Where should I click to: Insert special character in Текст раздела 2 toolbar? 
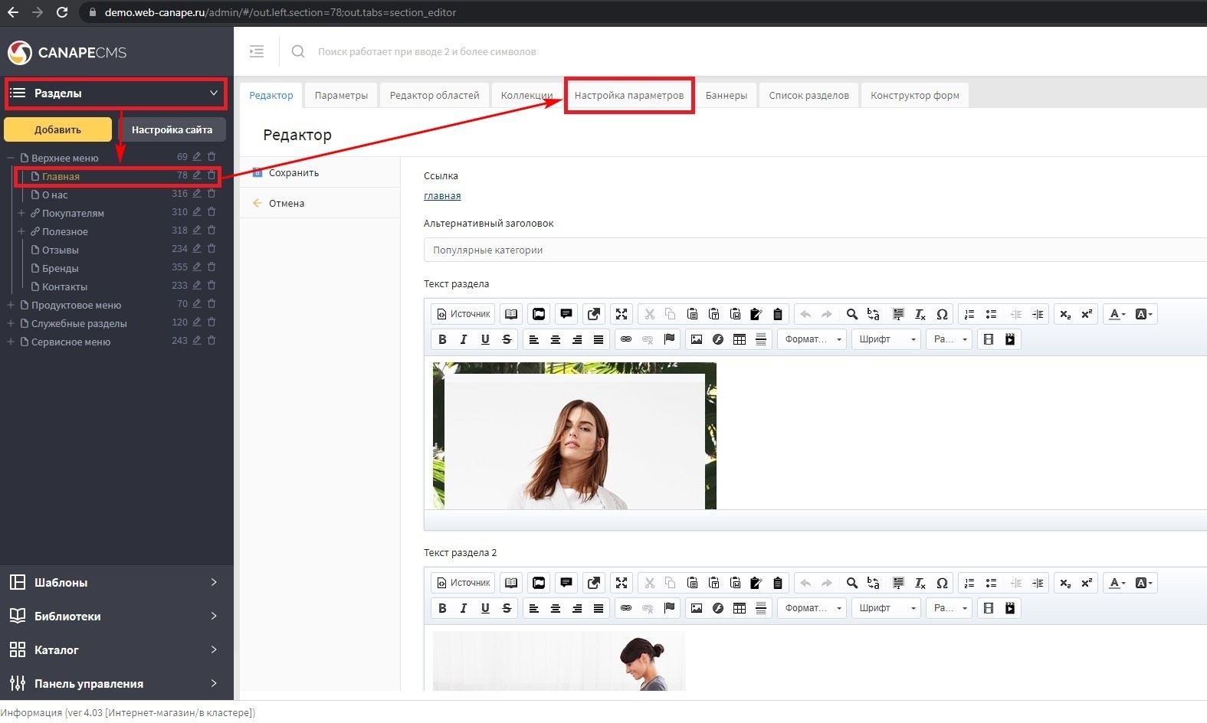click(942, 583)
